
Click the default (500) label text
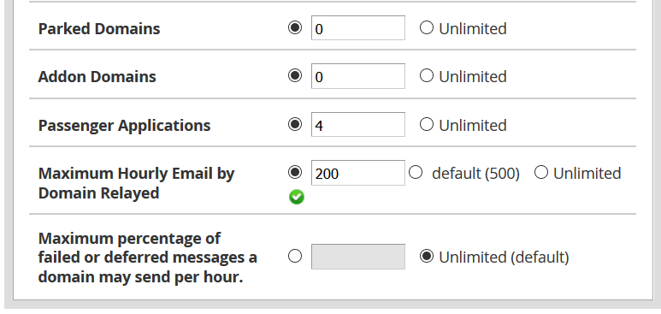(475, 174)
